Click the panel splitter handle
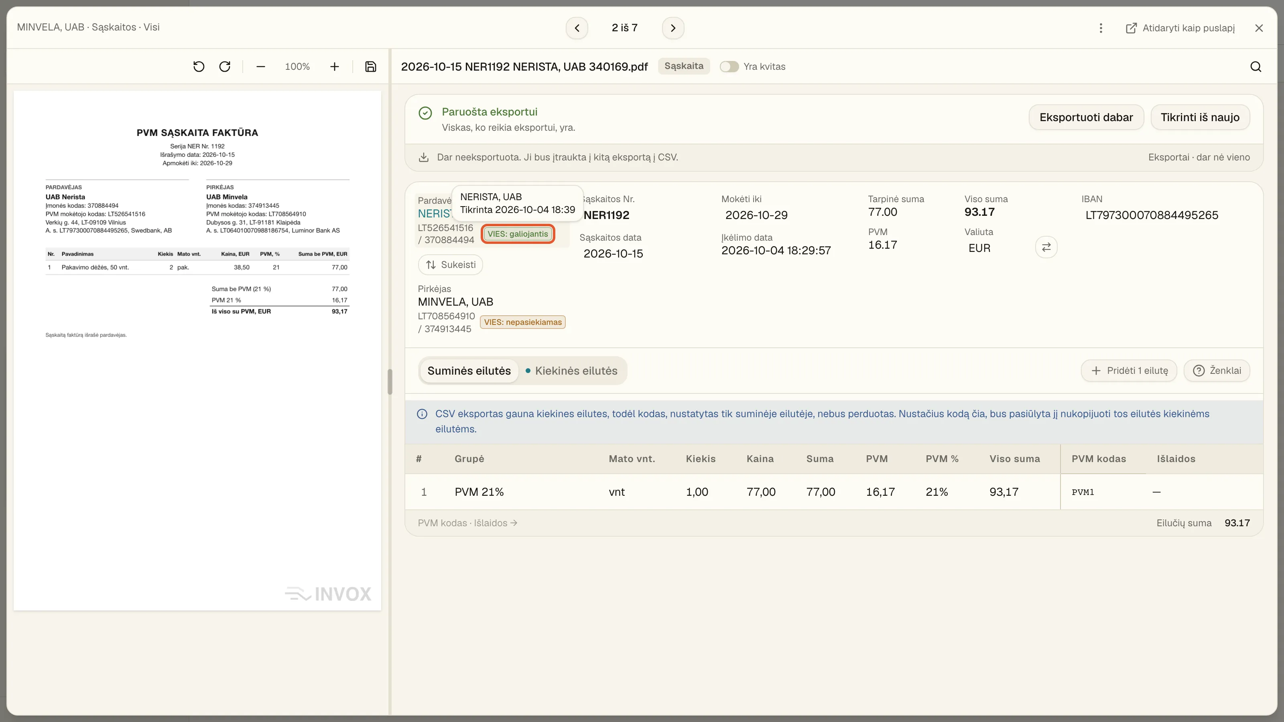The width and height of the screenshot is (1284, 722). tap(390, 382)
